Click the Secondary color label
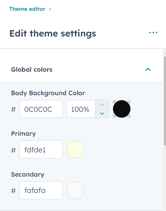Image resolution: width=166 pixels, height=211 pixels. pos(28,174)
